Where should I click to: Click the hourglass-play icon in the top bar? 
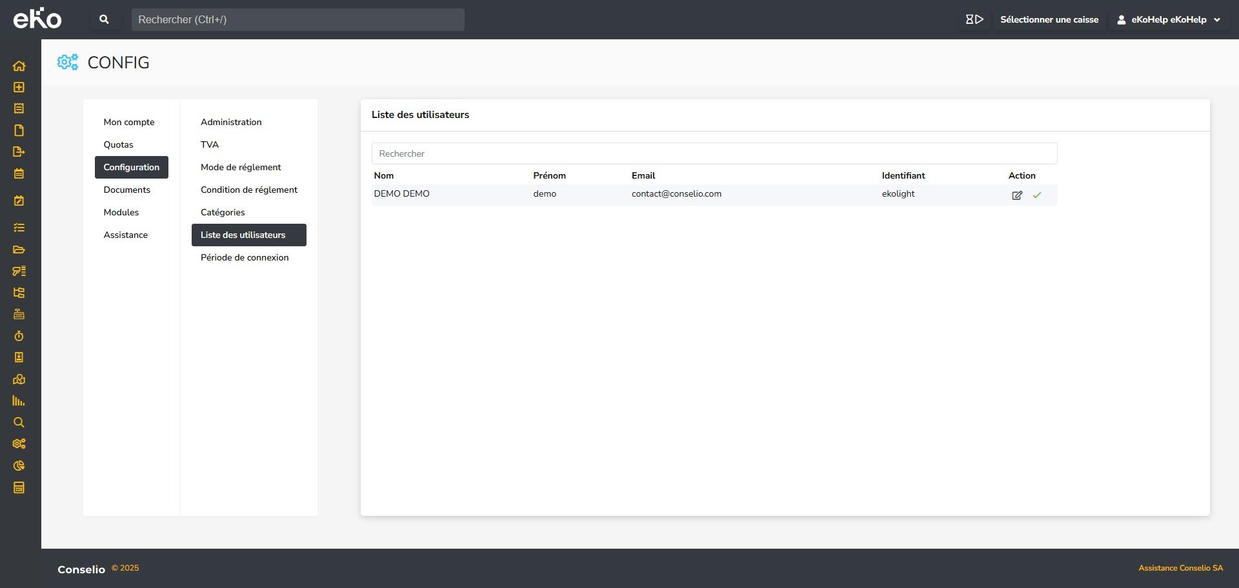coord(974,19)
